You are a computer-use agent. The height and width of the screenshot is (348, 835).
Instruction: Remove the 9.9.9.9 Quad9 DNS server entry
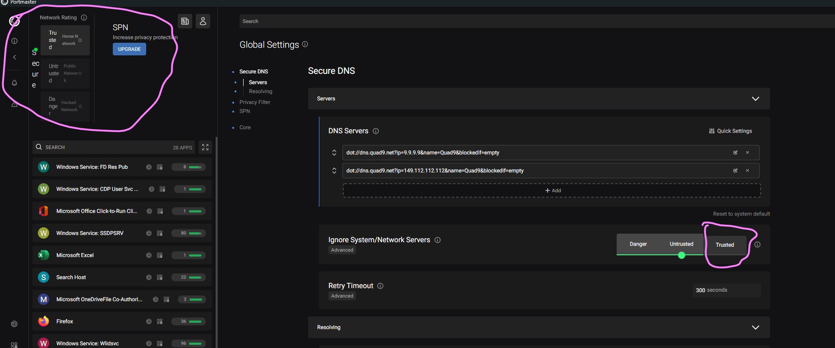click(747, 153)
